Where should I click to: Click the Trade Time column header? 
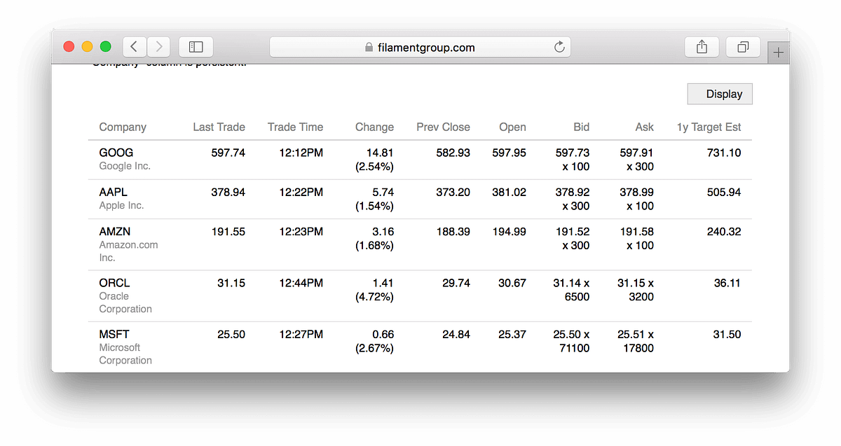click(x=295, y=127)
